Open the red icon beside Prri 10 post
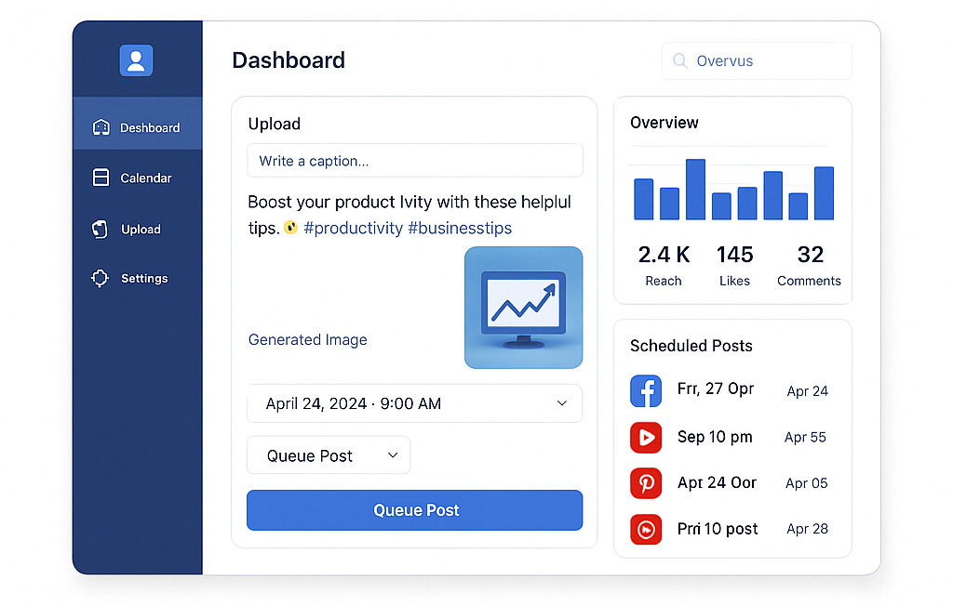Image resolution: width=953 pixels, height=606 pixels. tap(646, 529)
